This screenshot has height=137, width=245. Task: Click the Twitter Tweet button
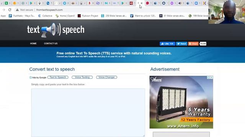click(x=181, y=44)
